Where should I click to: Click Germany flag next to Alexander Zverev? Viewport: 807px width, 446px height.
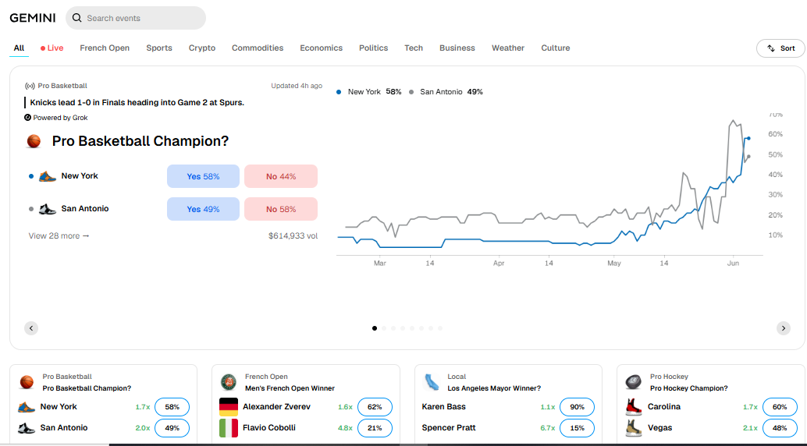(229, 407)
